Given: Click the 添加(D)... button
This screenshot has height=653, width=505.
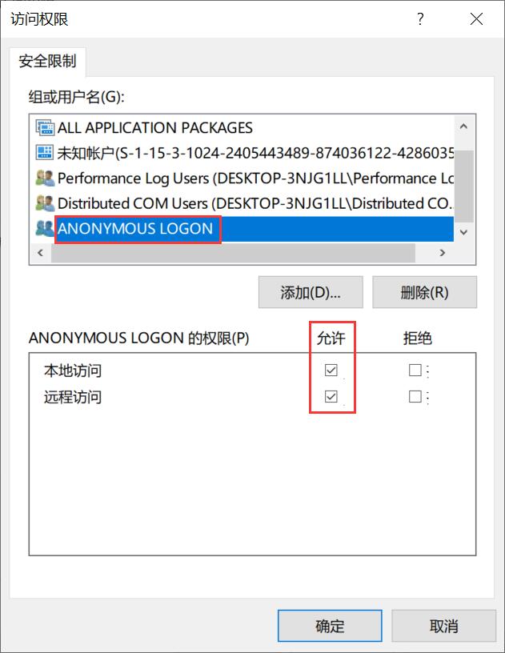Looking at the screenshot, I should click(311, 292).
